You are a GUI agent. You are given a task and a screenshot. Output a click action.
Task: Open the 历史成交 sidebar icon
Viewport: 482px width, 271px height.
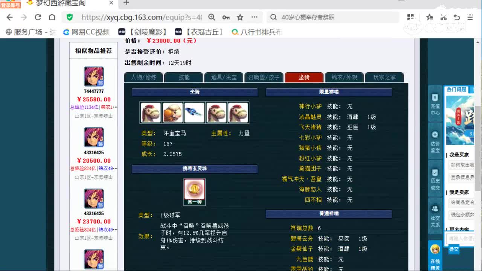pos(435,179)
